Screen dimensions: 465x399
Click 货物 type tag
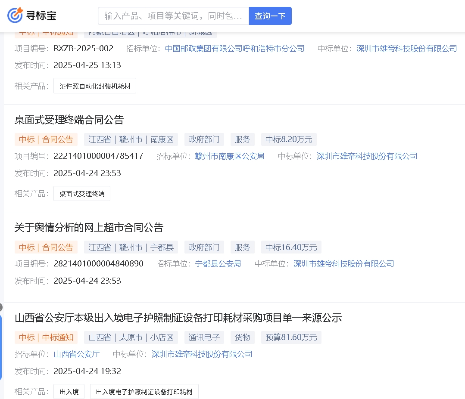tap(243, 337)
